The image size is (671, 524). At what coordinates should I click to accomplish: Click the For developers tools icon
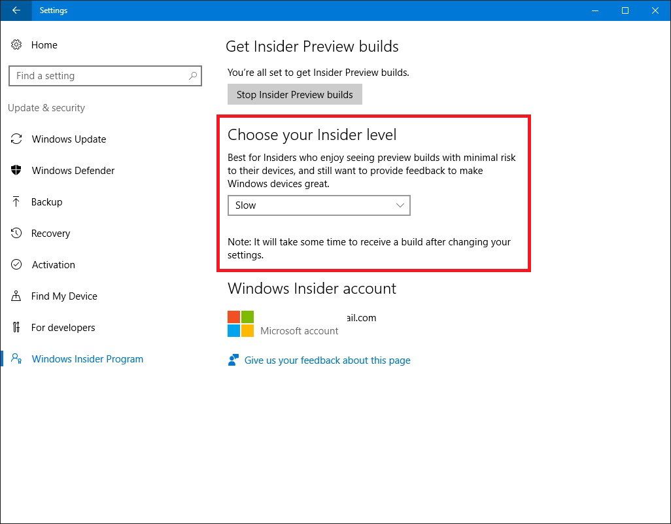(16, 328)
